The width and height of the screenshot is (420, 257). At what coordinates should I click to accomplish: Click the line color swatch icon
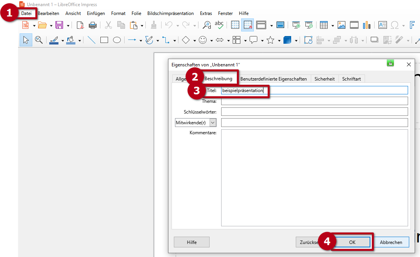54,40
